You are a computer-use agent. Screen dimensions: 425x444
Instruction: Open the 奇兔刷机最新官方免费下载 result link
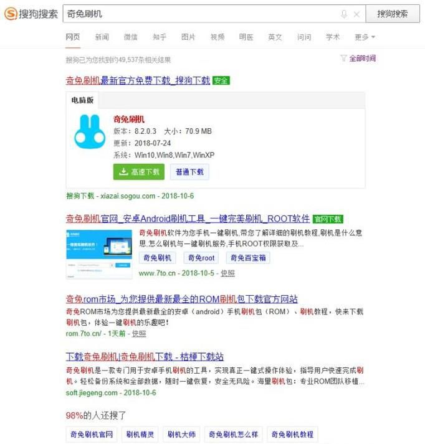(138, 80)
